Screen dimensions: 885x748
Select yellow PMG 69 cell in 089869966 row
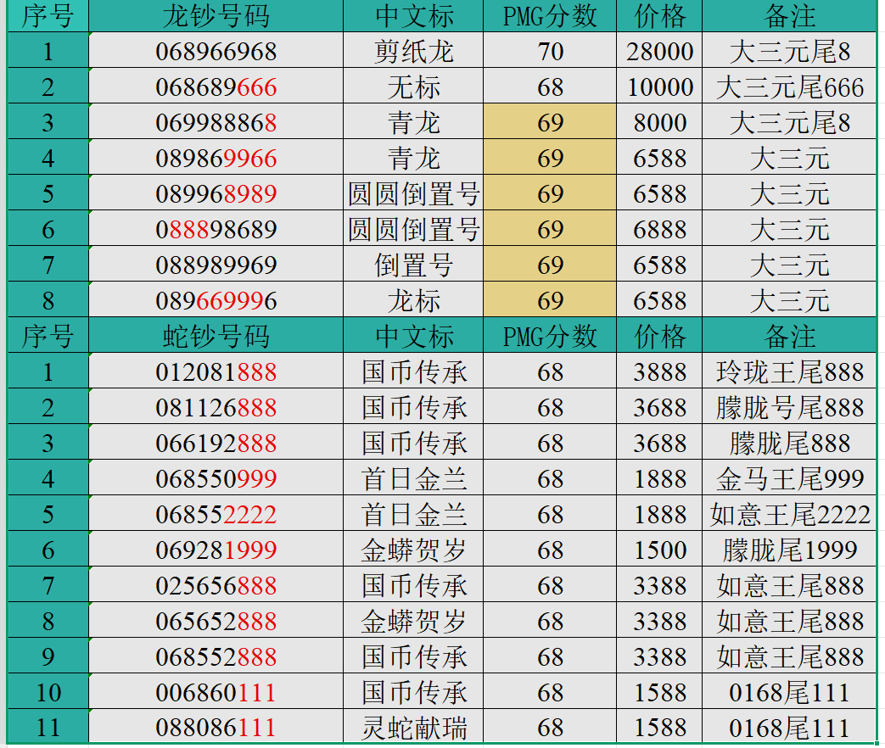pos(550,159)
